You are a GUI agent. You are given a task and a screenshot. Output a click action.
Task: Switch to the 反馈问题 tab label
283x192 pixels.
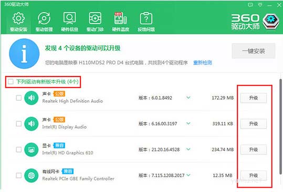coord(146,29)
